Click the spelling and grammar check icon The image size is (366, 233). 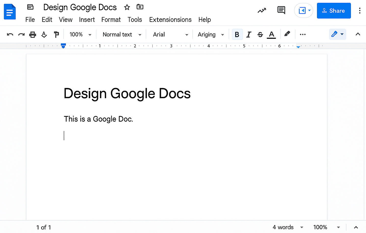point(44,34)
